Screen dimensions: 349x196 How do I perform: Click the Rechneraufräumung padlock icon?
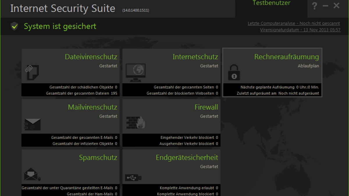[x=234, y=73]
